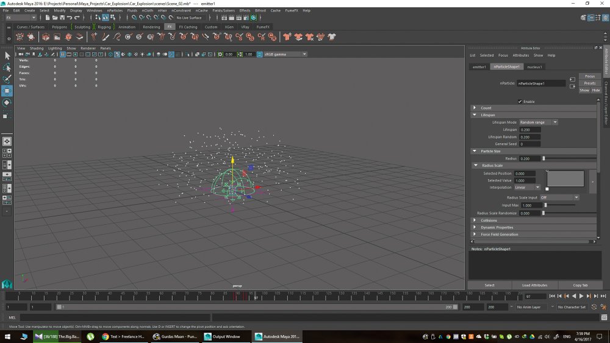
Task: Click the Create Emitter shelf icon
Action: (20, 37)
